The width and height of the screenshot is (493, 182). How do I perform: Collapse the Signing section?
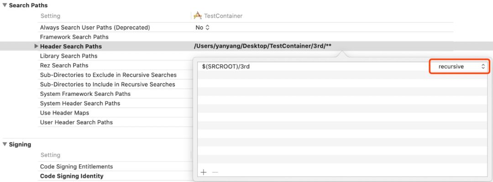5,144
